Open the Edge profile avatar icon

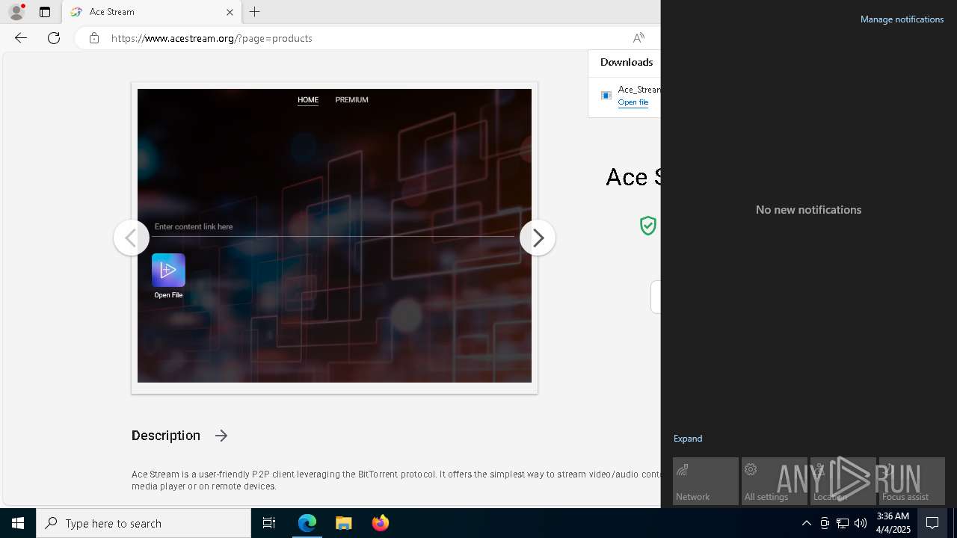pyautogui.click(x=16, y=12)
